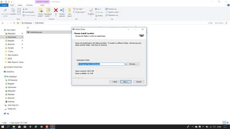
Task: Click Diğerlerini seç (invert selection)
Action: point(112,15)
